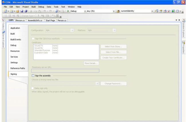Open the collapsed Server Explorer side panel
The height and width of the screenshot is (122, 186).
[x=3, y=39]
